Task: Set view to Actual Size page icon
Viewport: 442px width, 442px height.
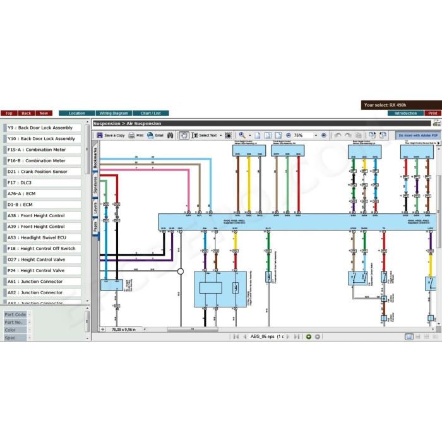Action: tap(258, 135)
